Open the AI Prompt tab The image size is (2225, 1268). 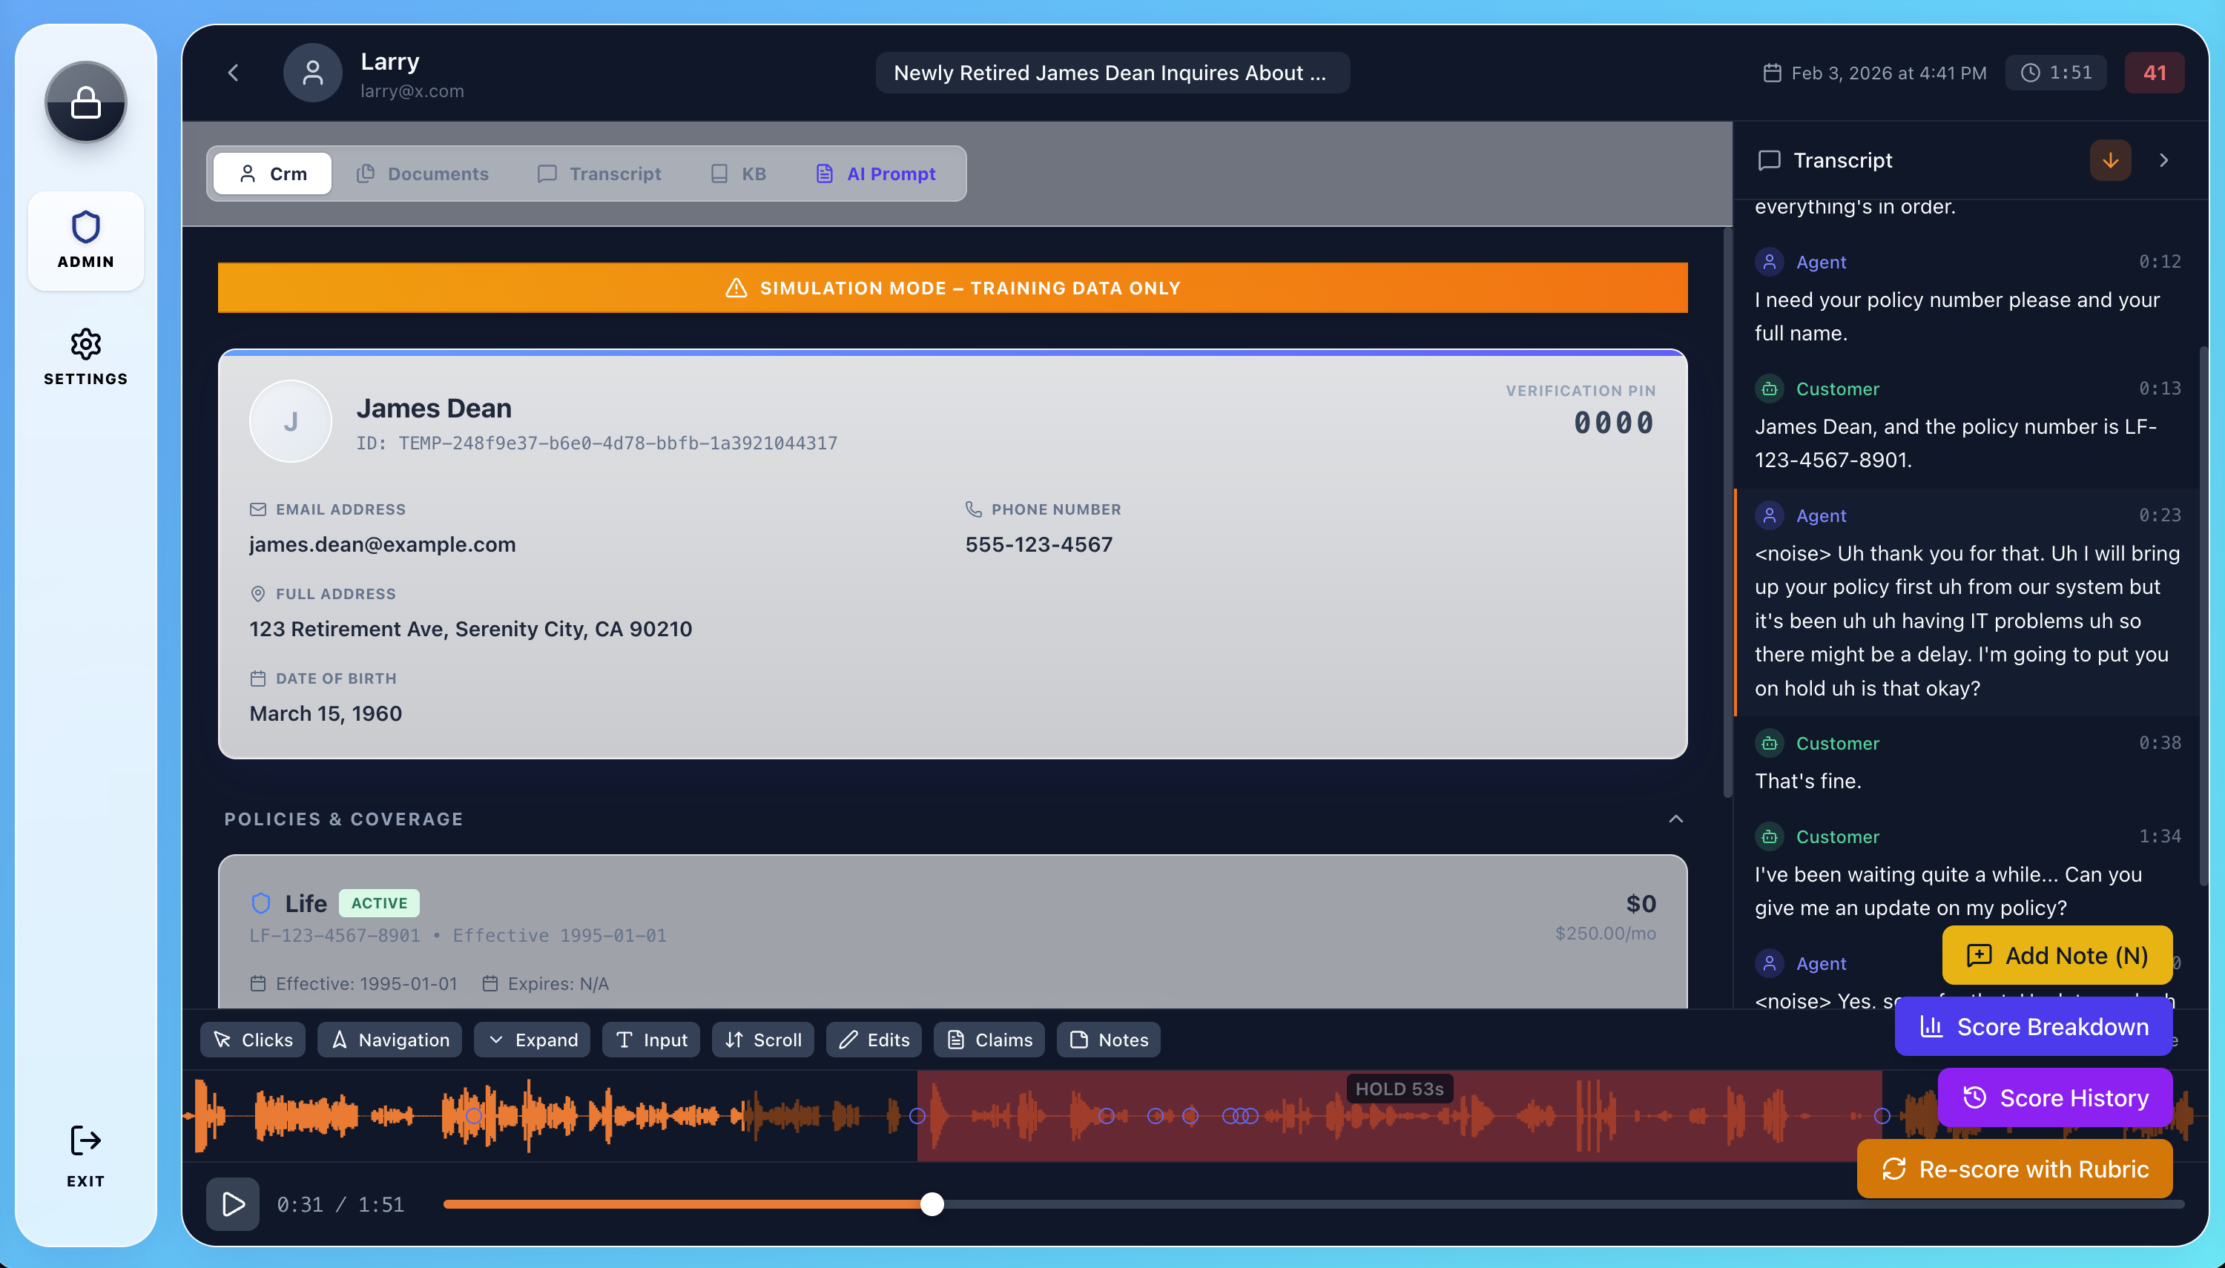click(x=877, y=174)
